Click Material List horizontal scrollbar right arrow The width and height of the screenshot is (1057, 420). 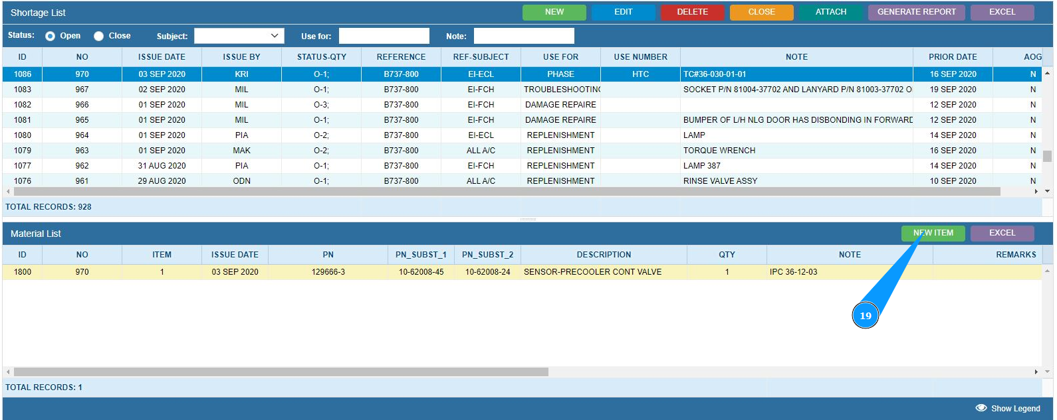[x=1036, y=372]
